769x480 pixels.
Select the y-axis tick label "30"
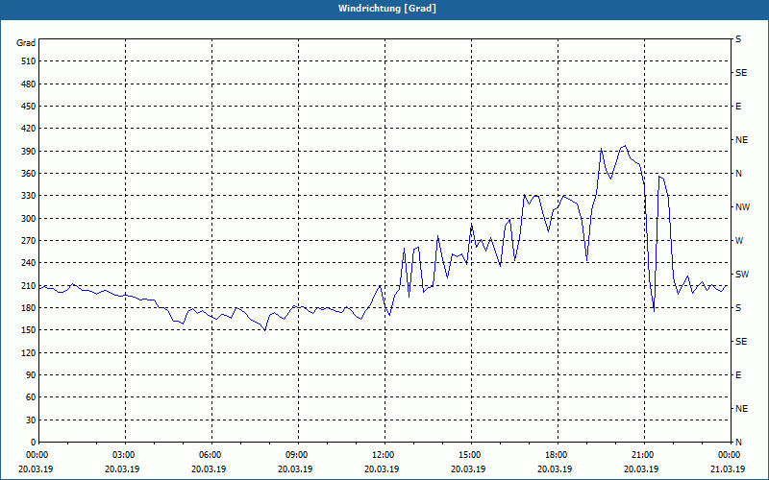pyautogui.click(x=31, y=420)
